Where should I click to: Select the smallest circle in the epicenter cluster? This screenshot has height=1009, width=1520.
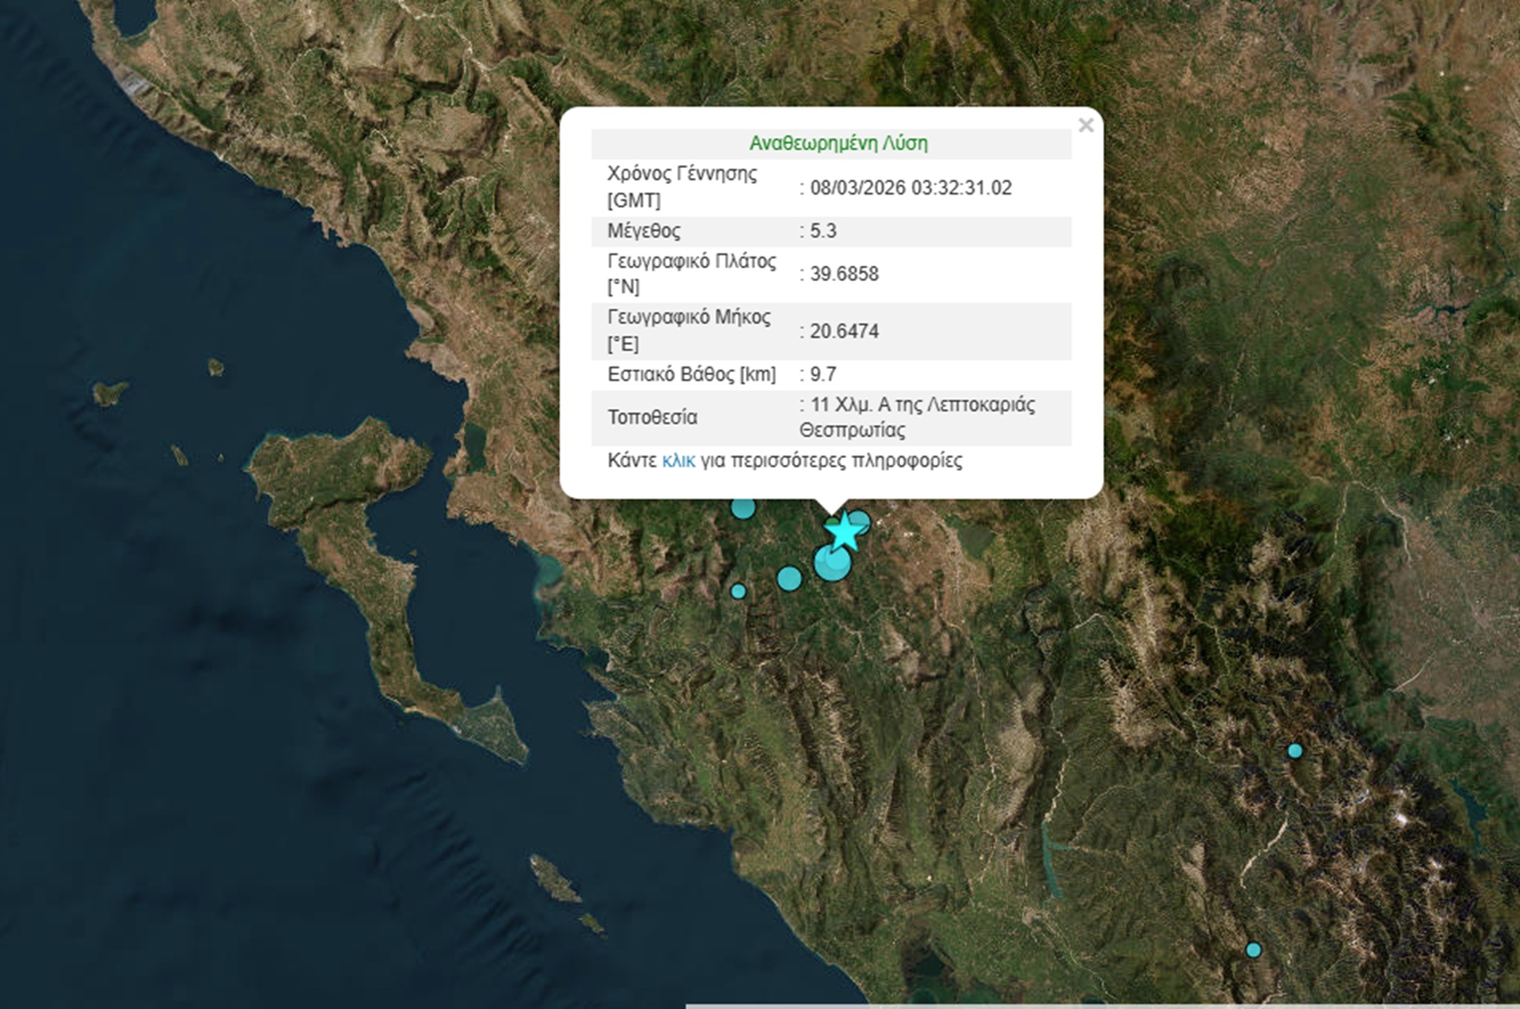tap(738, 591)
